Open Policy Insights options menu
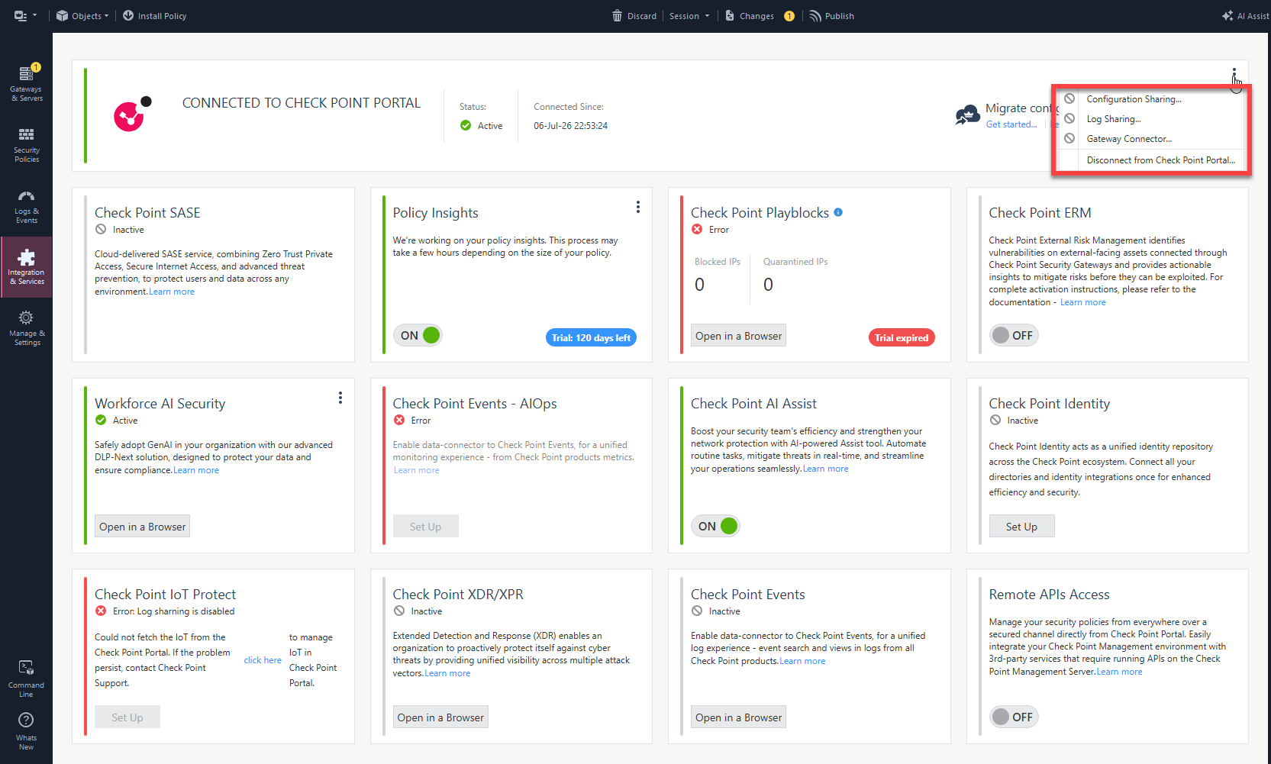Image resolution: width=1271 pixels, height=764 pixels. [638, 207]
